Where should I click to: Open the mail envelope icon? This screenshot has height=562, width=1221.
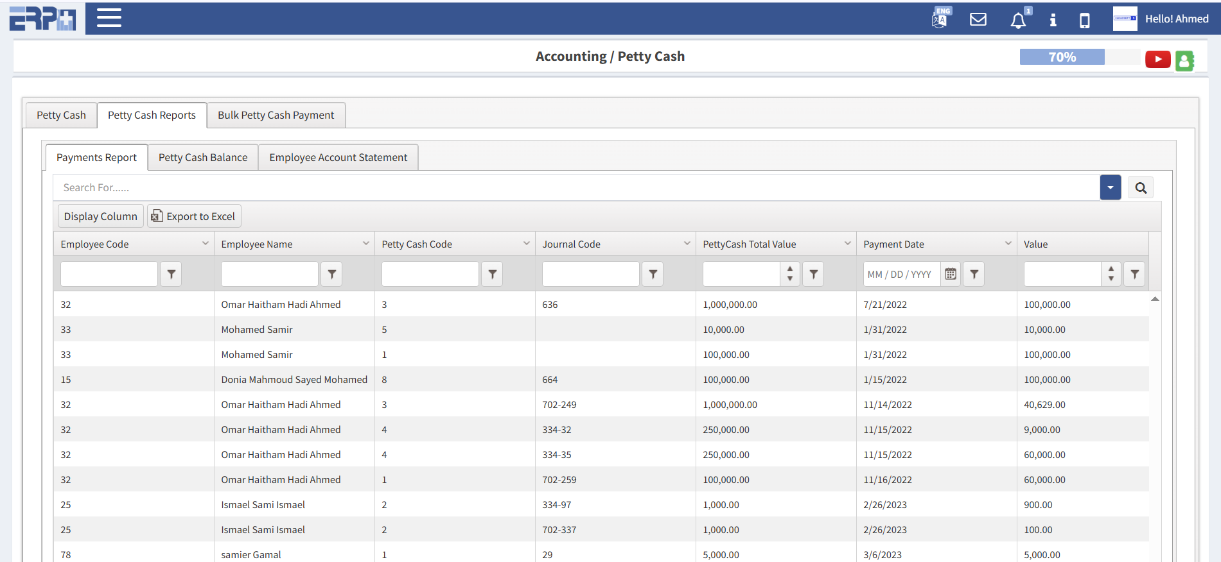point(978,19)
